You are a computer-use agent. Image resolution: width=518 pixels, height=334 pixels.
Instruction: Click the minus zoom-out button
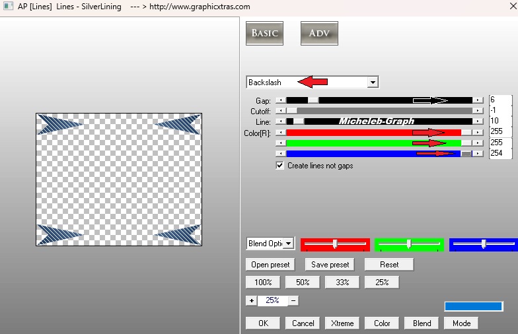293,300
